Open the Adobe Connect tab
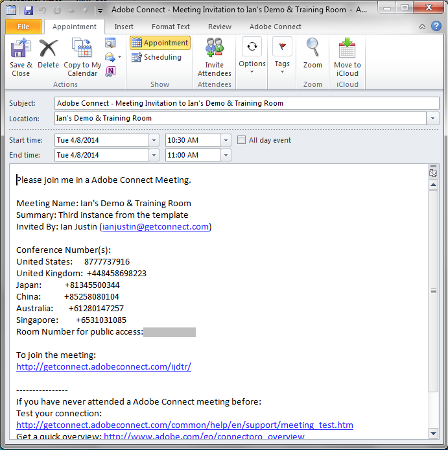The image size is (448, 450). 276,27
